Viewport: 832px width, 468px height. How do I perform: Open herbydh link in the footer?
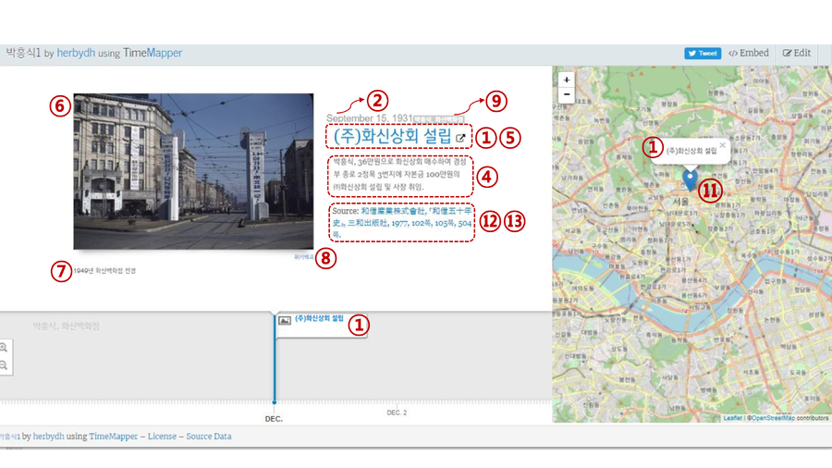pos(48,437)
